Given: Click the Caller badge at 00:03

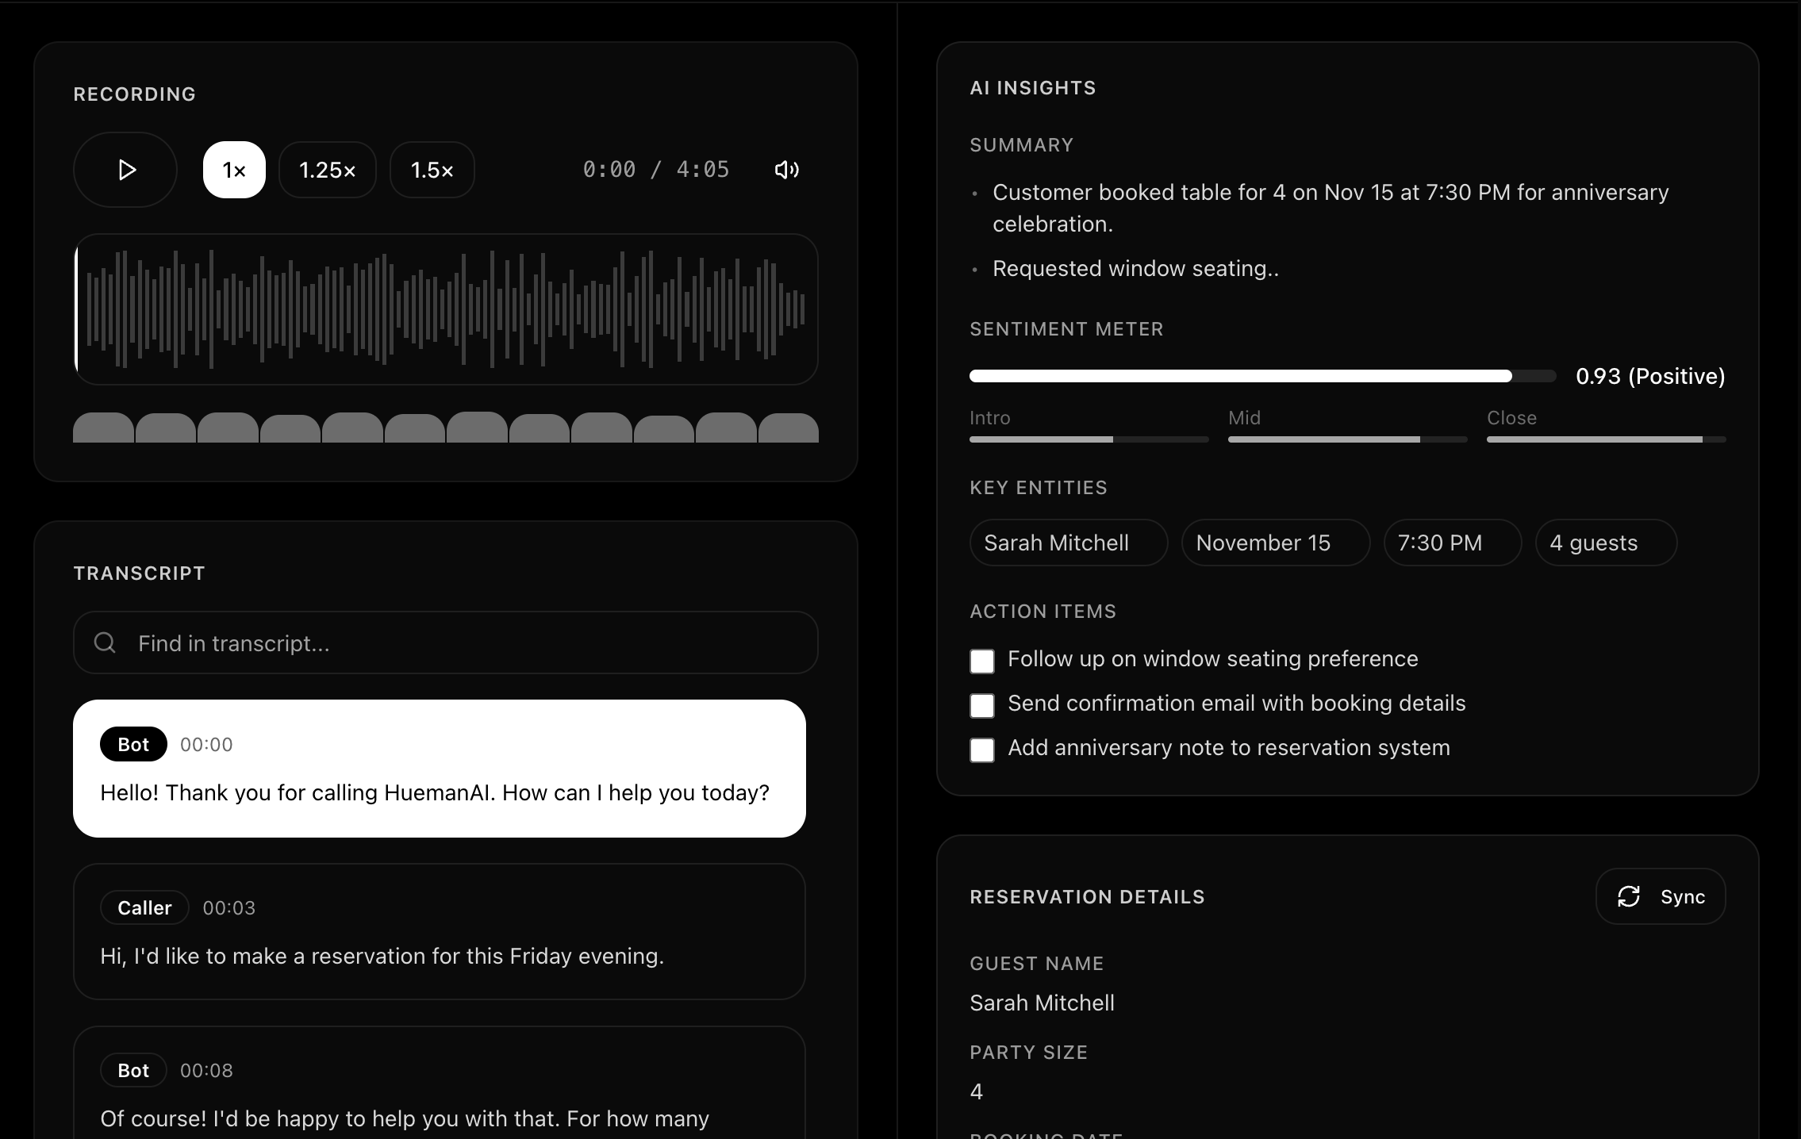Looking at the screenshot, I should click(x=144, y=907).
